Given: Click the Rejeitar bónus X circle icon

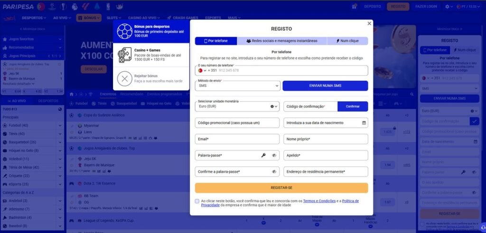Looking at the screenshot, I should 125,79.
